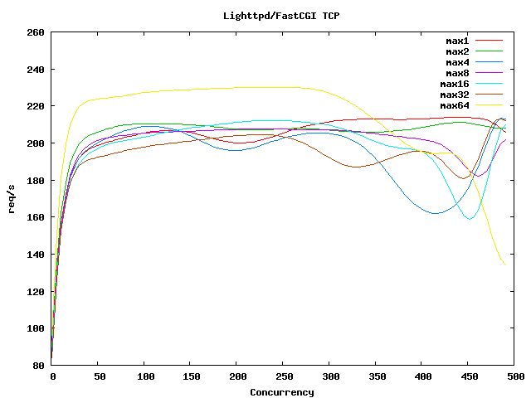
Task: Click y-axis tick value 260
Action: [36, 33]
